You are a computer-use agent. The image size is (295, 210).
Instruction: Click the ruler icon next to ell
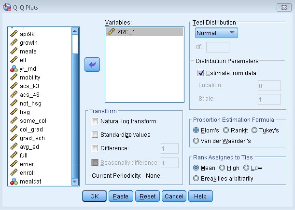[x=14, y=60]
